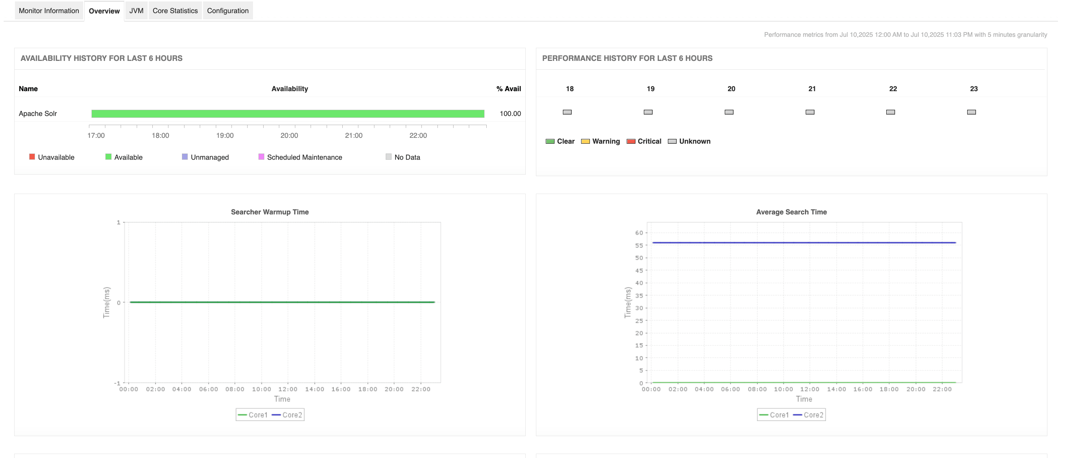Click the Unavailable red legend swatch
The image size is (1066, 458).
coord(32,157)
